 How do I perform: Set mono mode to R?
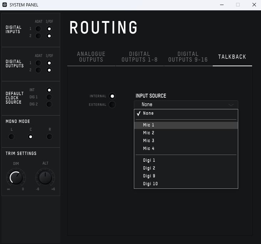click(49, 136)
